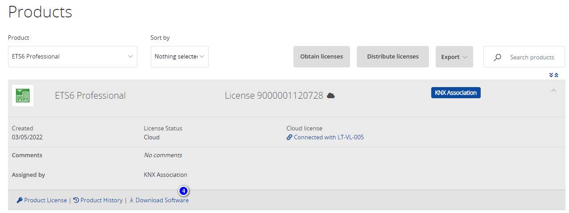Click the License 9000001120728 text
569x213 pixels.
[x=274, y=96]
